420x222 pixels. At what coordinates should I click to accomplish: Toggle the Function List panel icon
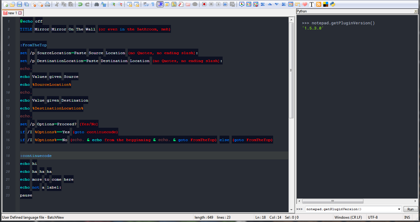pos(181,4)
